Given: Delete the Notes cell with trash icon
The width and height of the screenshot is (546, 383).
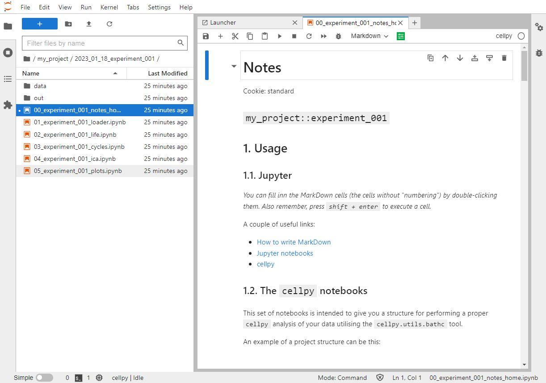Looking at the screenshot, I should pyautogui.click(x=504, y=58).
